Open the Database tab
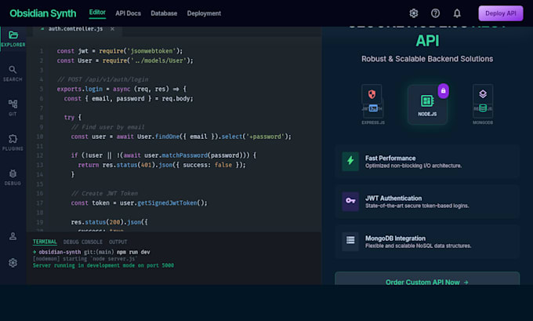Image resolution: width=533 pixels, height=321 pixels. (x=164, y=13)
